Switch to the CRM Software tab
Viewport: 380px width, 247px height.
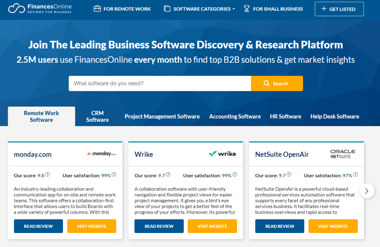click(97, 116)
